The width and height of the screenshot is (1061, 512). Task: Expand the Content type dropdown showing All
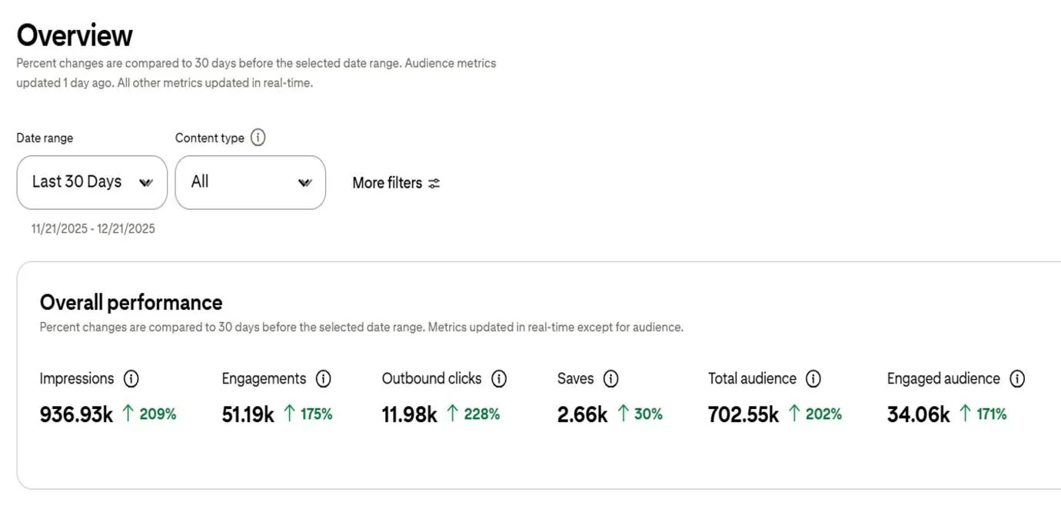coord(250,182)
